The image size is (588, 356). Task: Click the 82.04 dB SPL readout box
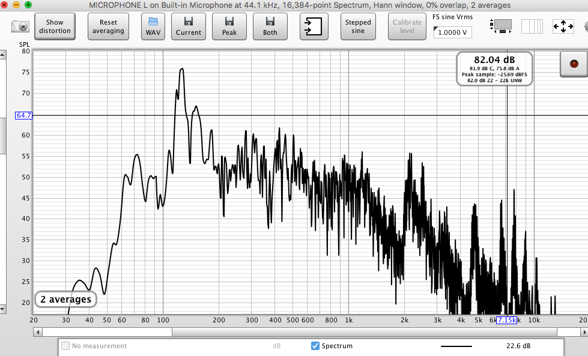coord(494,69)
